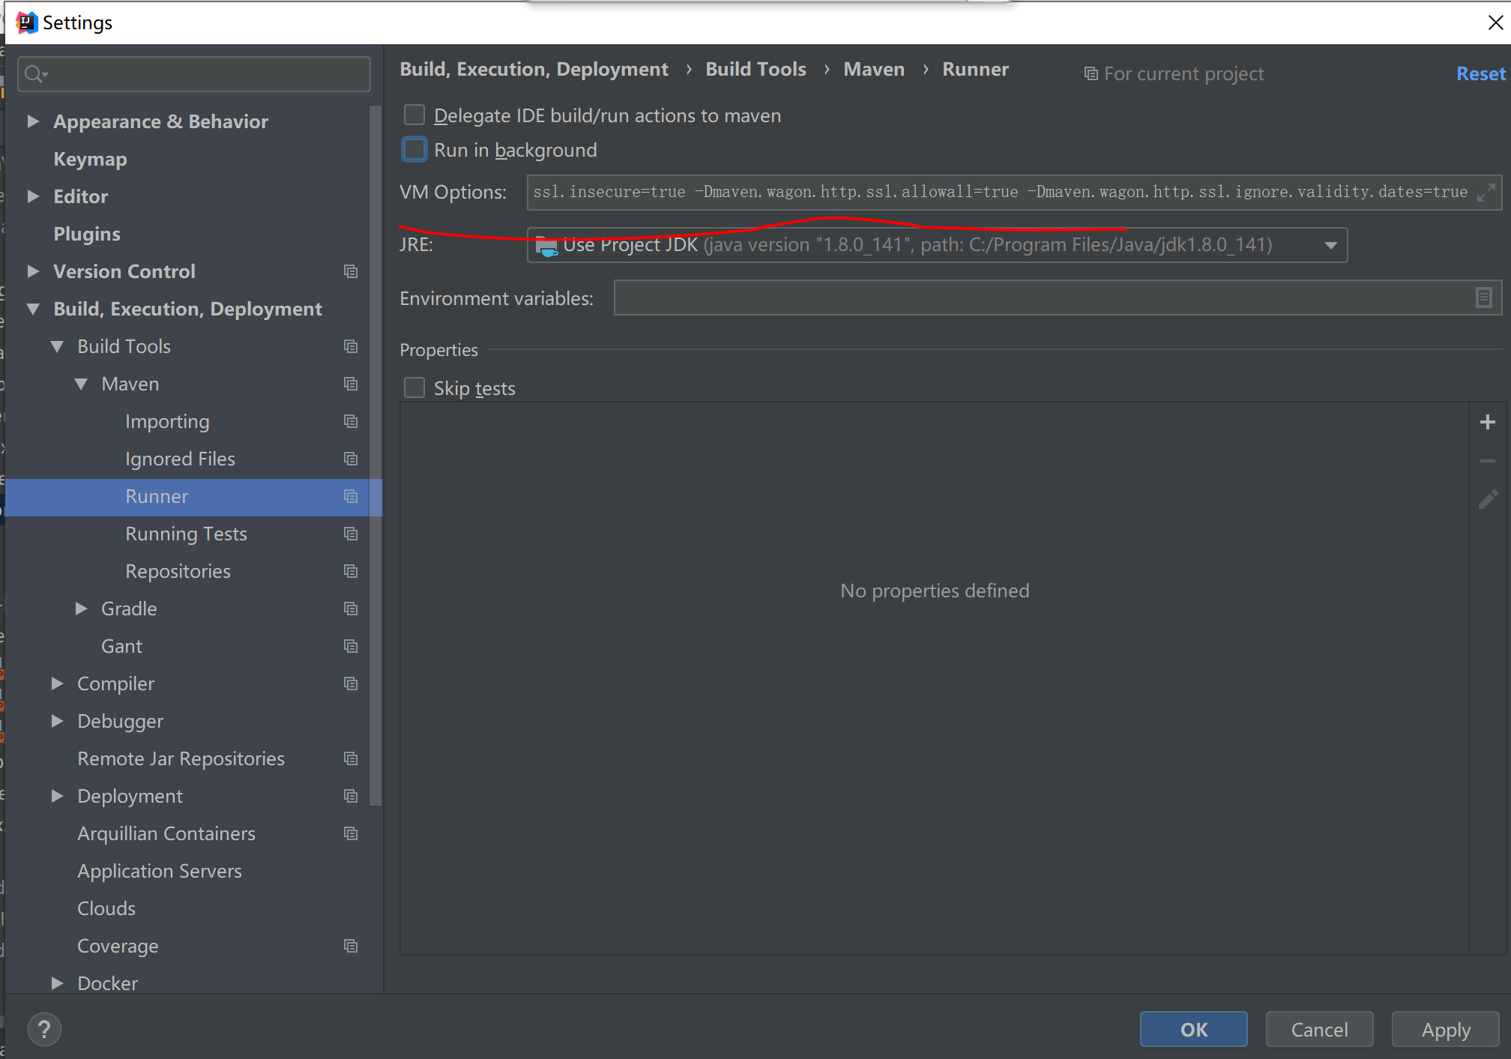Image resolution: width=1511 pixels, height=1059 pixels.
Task: Click the help question mark icon
Action: point(44,1029)
